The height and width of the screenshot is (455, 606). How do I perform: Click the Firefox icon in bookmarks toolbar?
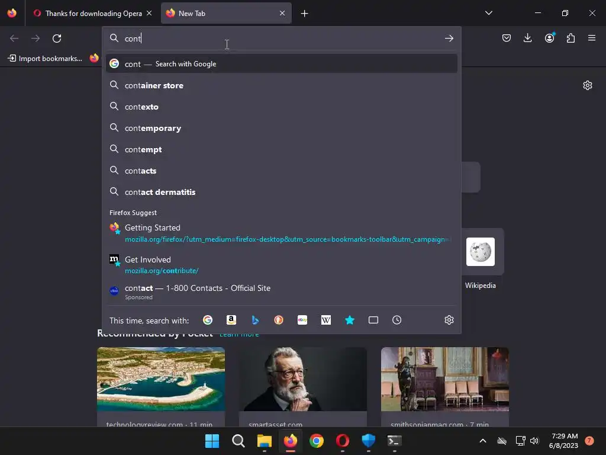click(94, 58)
